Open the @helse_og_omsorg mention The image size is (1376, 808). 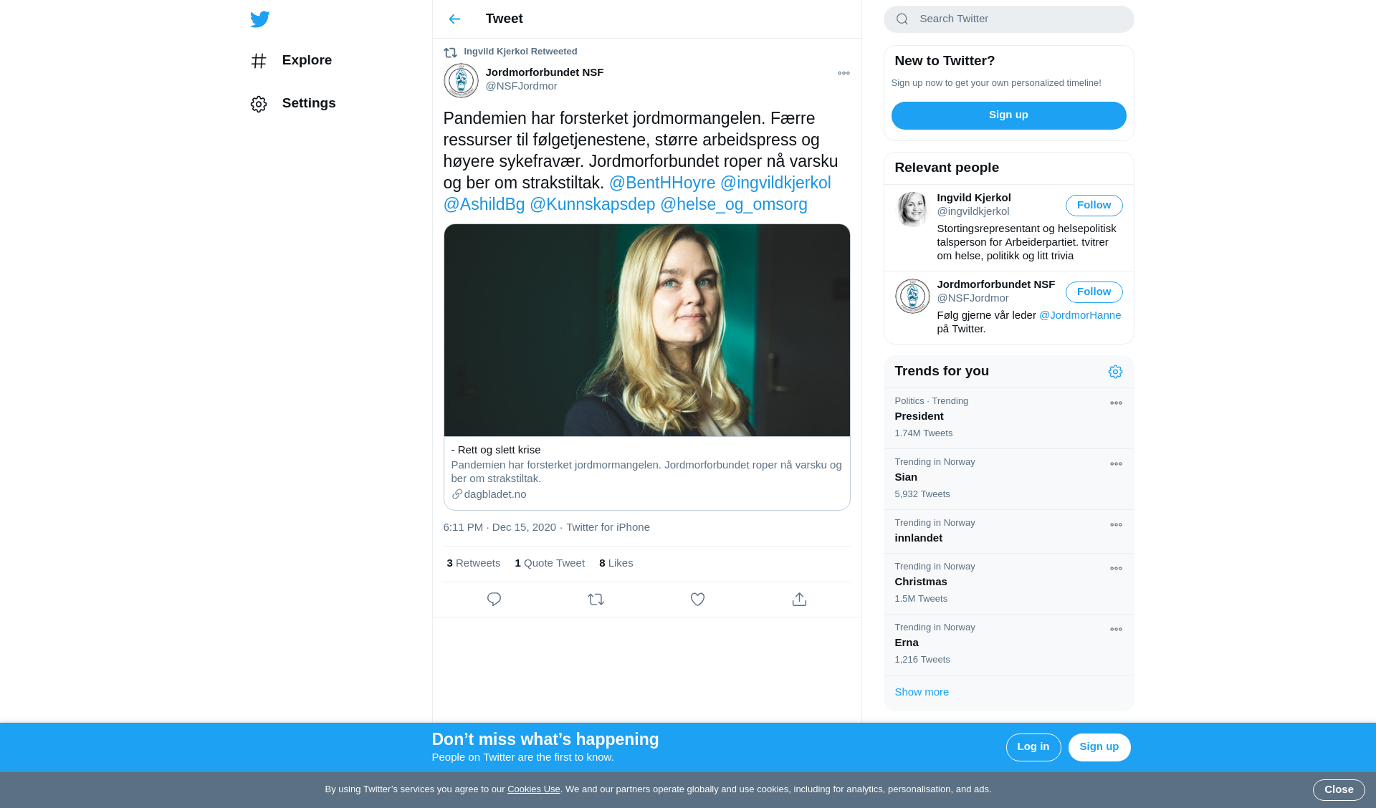[x=733, y=205]
